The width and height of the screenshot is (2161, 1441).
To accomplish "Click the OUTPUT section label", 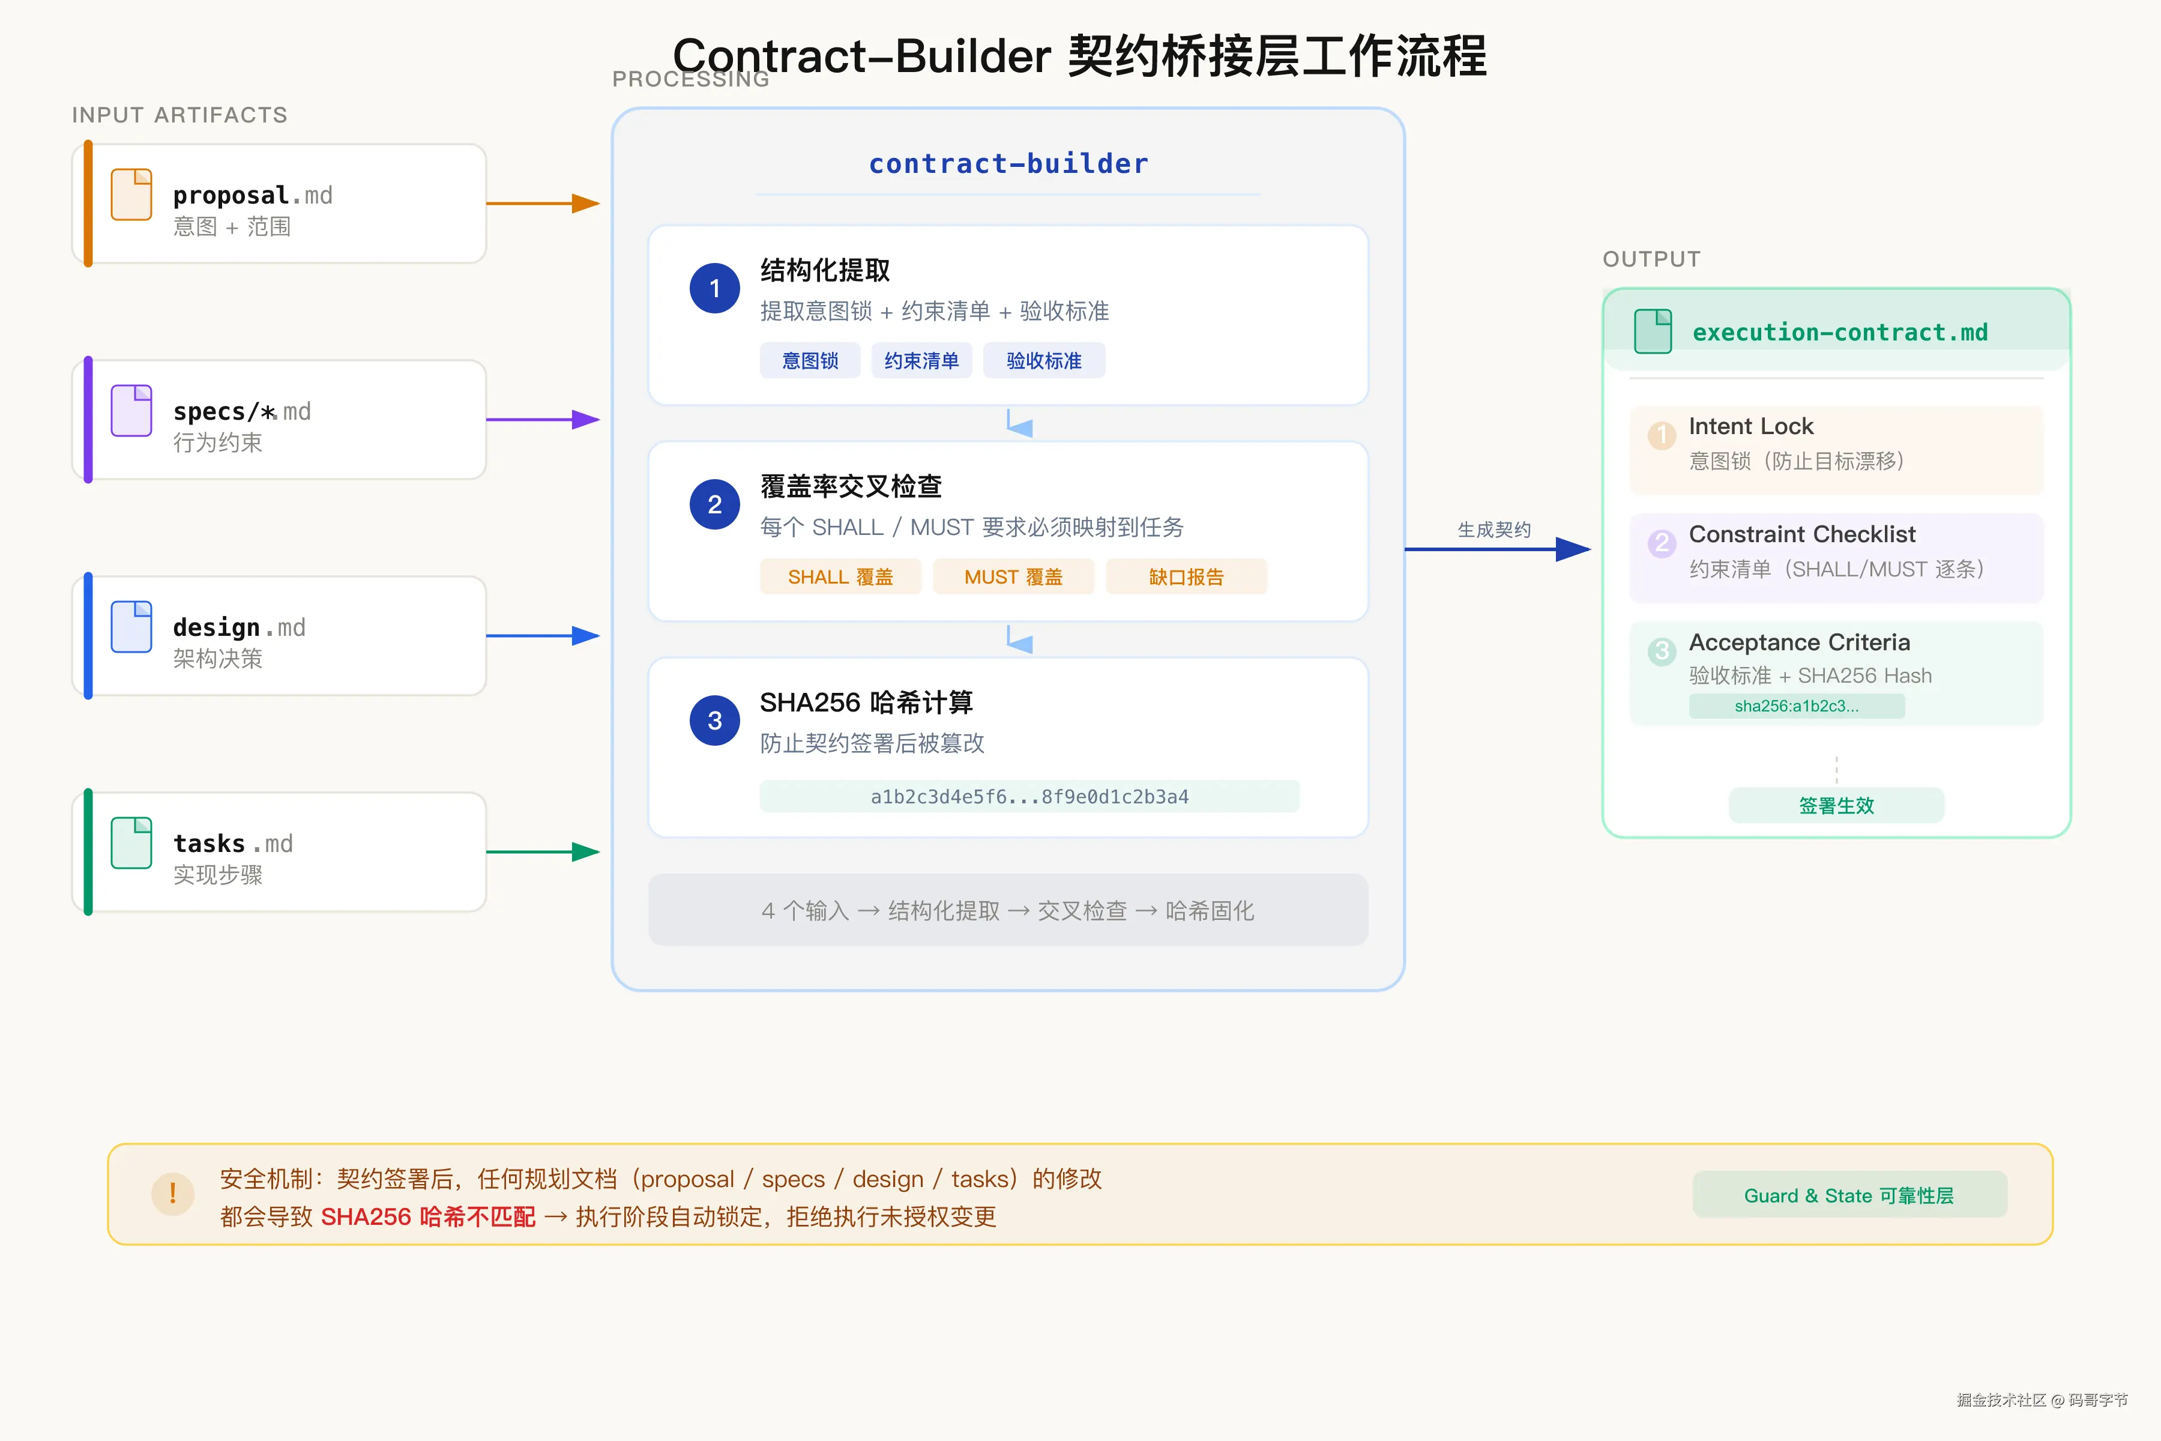I will point(1651,259).
